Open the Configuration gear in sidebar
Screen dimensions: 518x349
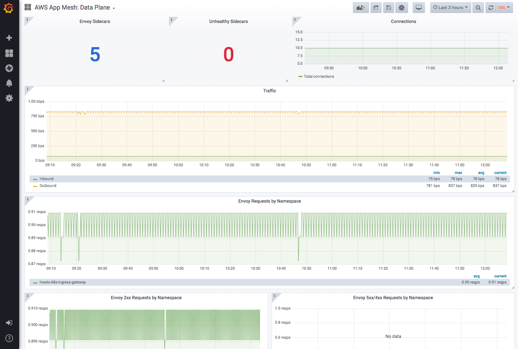[x=9, y=98]
